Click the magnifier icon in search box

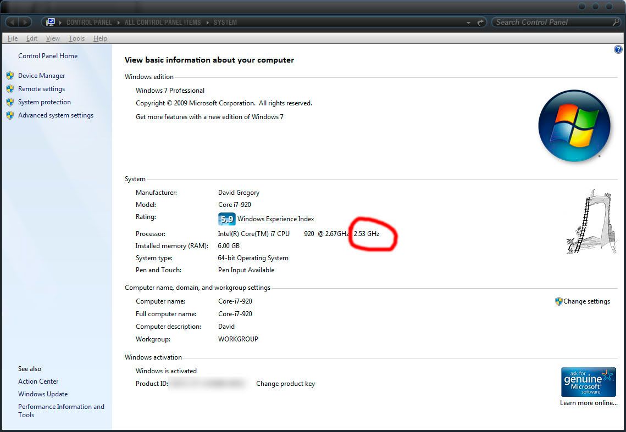[616, 23]
